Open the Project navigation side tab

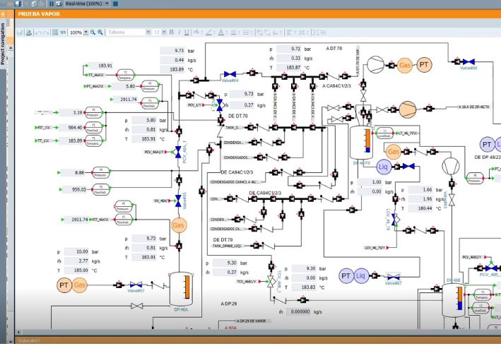(3, 44)
